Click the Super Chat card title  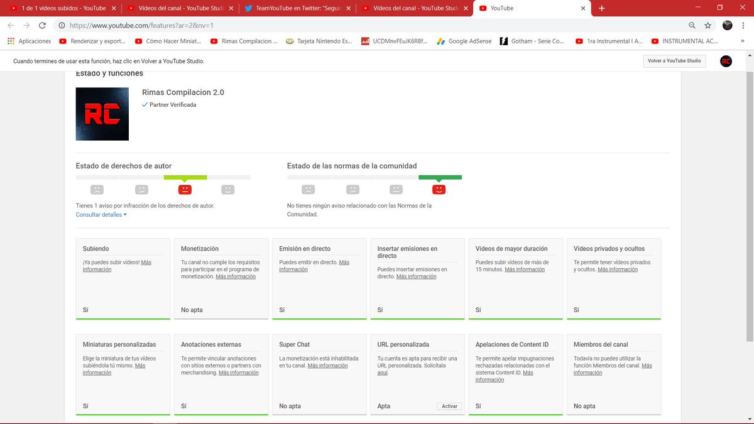(x=294, y=344)
